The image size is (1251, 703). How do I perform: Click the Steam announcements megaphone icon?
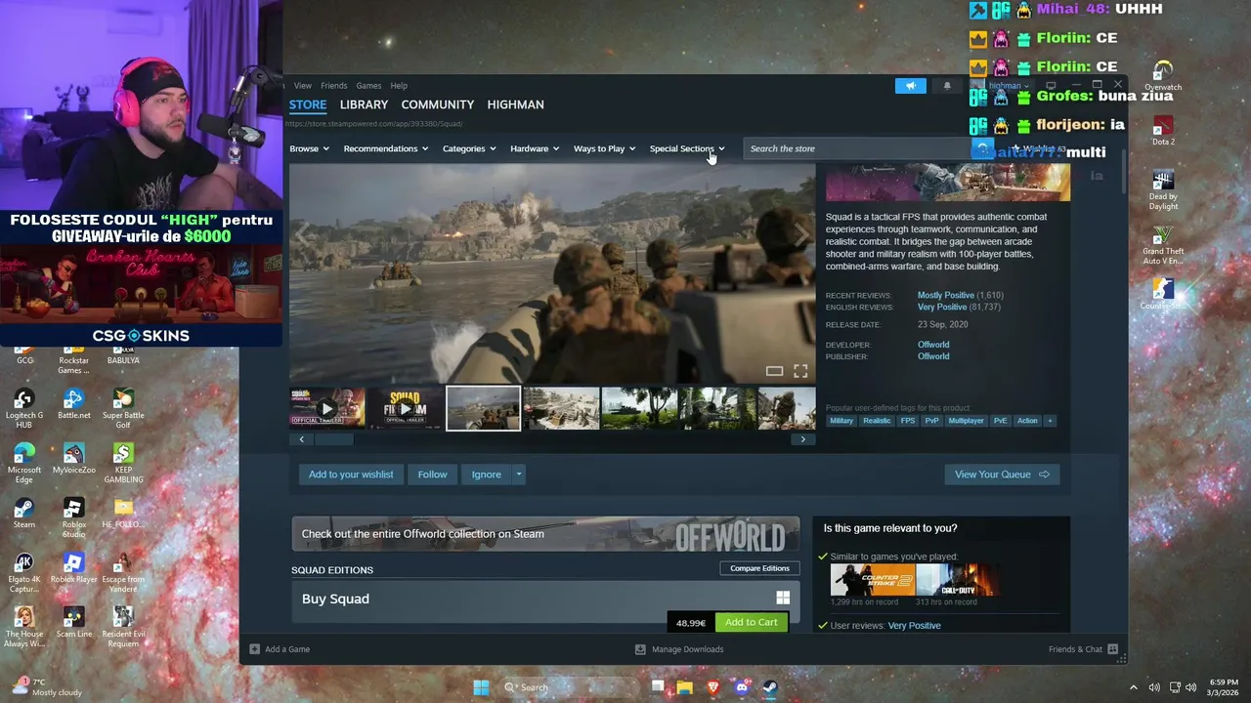pos(910,86)
